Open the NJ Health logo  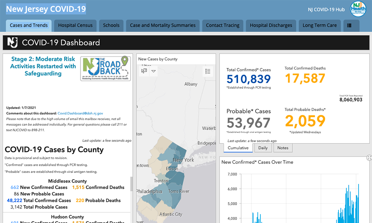(358, 9)
